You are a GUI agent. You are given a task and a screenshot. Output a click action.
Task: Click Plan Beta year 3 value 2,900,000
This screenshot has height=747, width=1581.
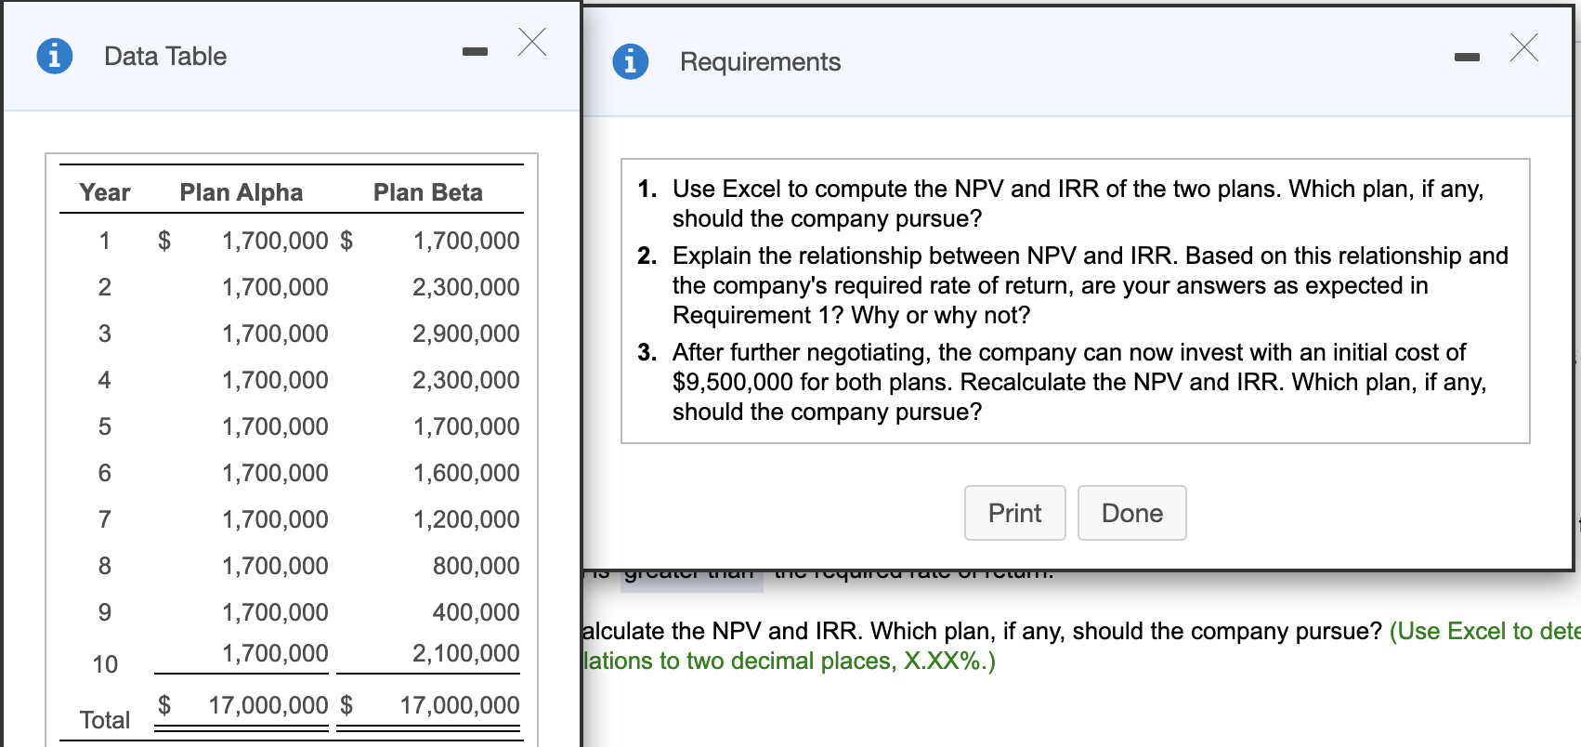pyautogui.click(x=466, y=334)
